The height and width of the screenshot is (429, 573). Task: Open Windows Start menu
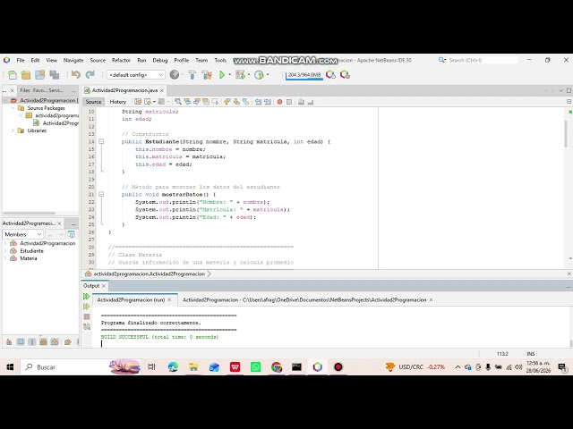10,367
